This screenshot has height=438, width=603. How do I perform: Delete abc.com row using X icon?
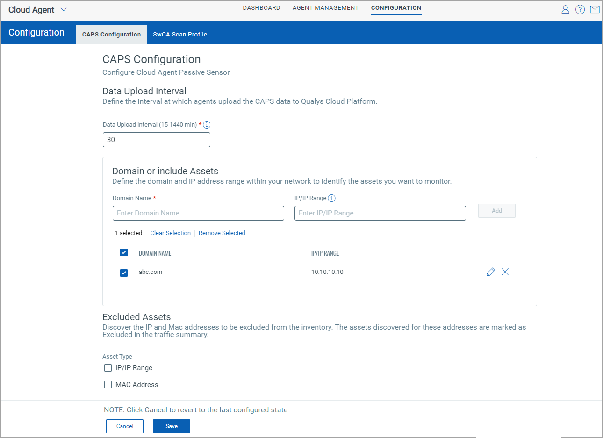(x=505, y=272)
